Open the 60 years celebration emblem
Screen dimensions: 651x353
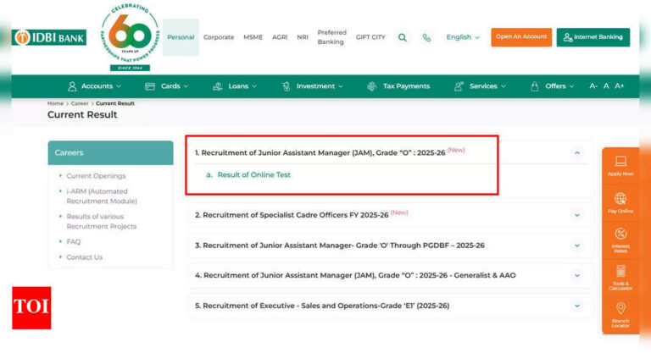[x=130, y=37]
